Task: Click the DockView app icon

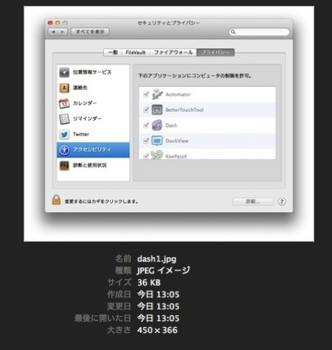Action: tap(157, 141)
